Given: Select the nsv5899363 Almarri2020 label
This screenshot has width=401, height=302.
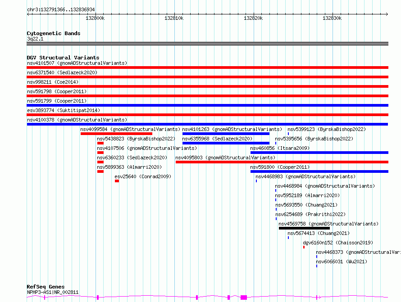Looking at the screenshot, I should point(129,167).
